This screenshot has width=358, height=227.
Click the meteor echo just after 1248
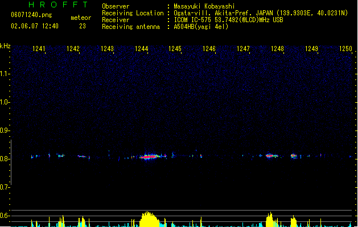271,155
